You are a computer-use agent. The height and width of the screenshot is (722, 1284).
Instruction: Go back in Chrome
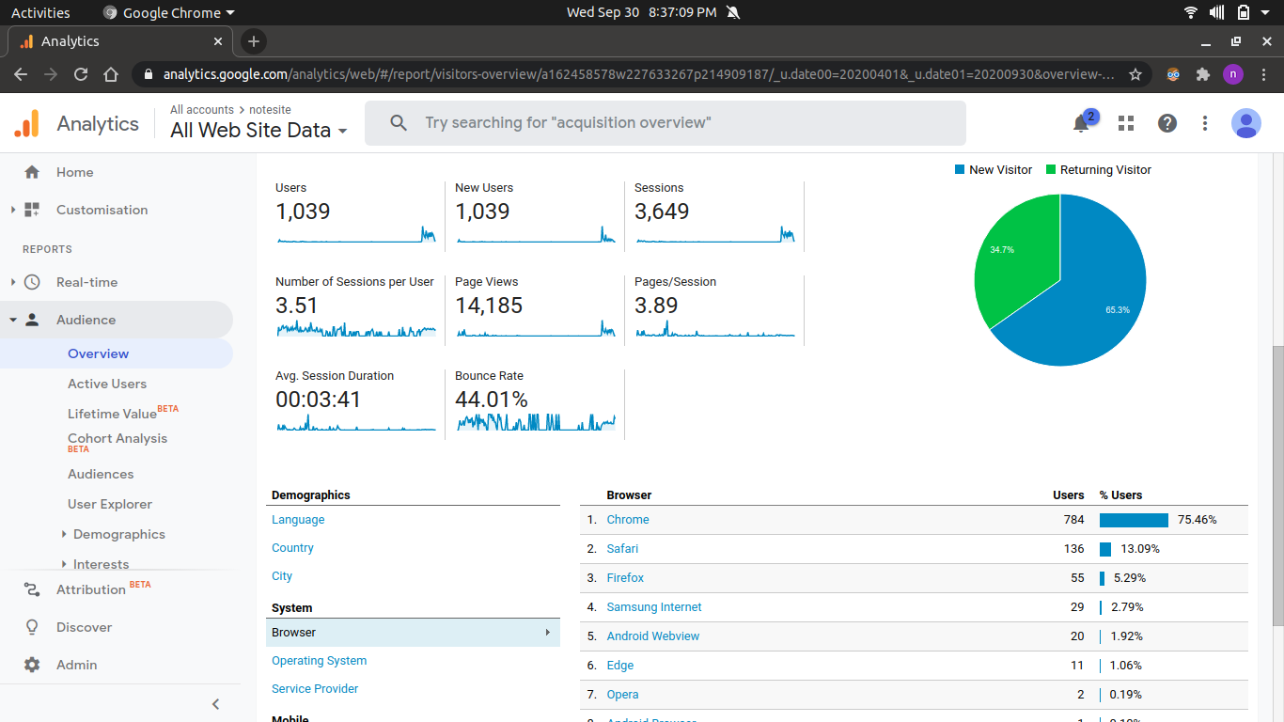pos(21,74)
